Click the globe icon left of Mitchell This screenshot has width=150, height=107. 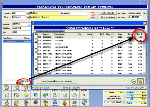tap(45, 96)
